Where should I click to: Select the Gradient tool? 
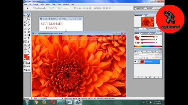point(28,35)
